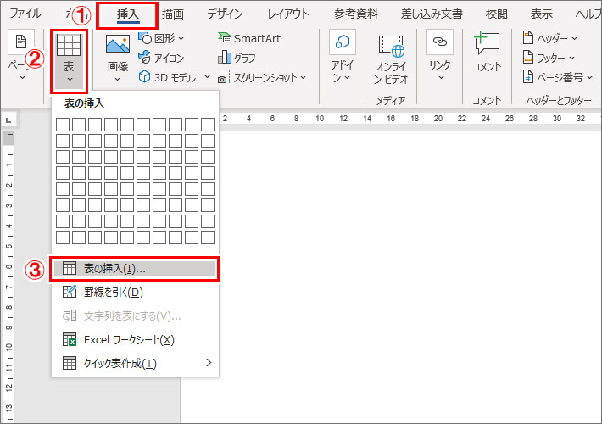This screenshot has height=424, width=602.
Task: Select Draw Table (罫線を引く) option
Action: [x=136, y=293]
